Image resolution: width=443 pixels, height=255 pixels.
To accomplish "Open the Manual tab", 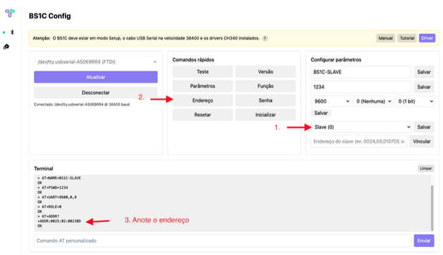I will pos(385,38).
